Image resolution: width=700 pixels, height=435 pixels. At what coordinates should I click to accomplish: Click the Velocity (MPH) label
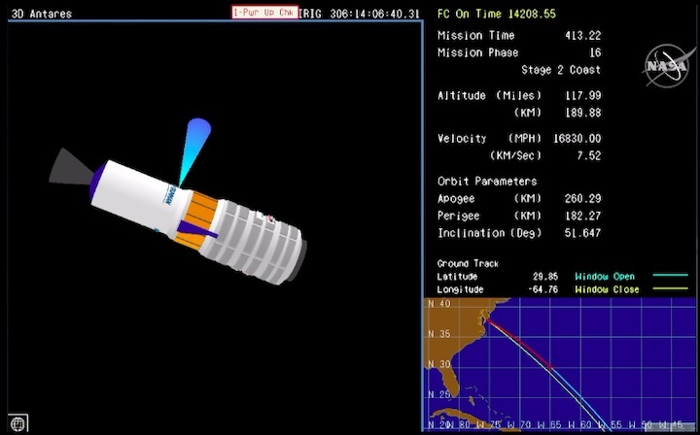click(x=490, y=139)
